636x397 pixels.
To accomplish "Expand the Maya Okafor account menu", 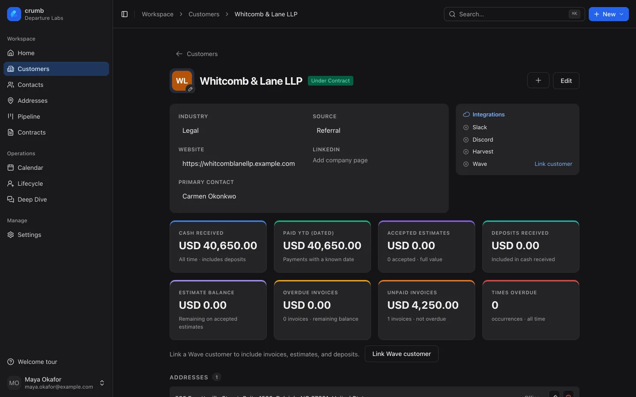I will pos(56,383).
